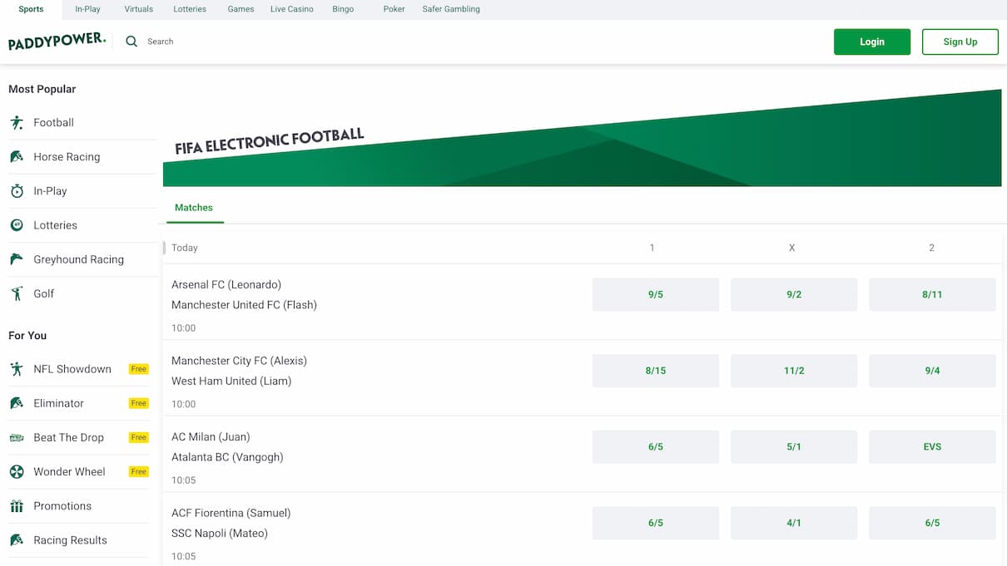Open Greyhound Racing icon in sidebar

(17, 259)
